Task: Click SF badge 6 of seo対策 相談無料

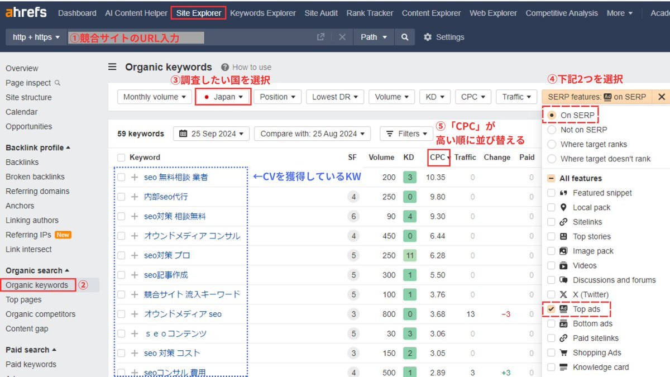Action: pyautogui.click(x=352, y=216)
